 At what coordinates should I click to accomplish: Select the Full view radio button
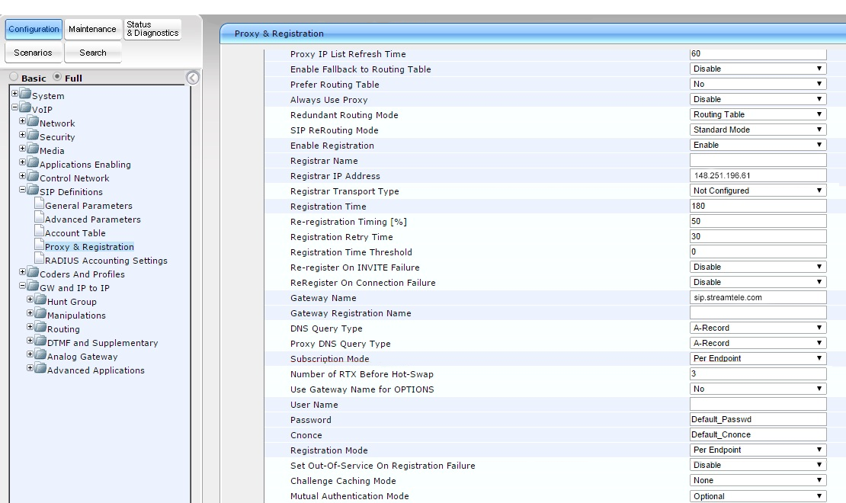coord(58,78)
